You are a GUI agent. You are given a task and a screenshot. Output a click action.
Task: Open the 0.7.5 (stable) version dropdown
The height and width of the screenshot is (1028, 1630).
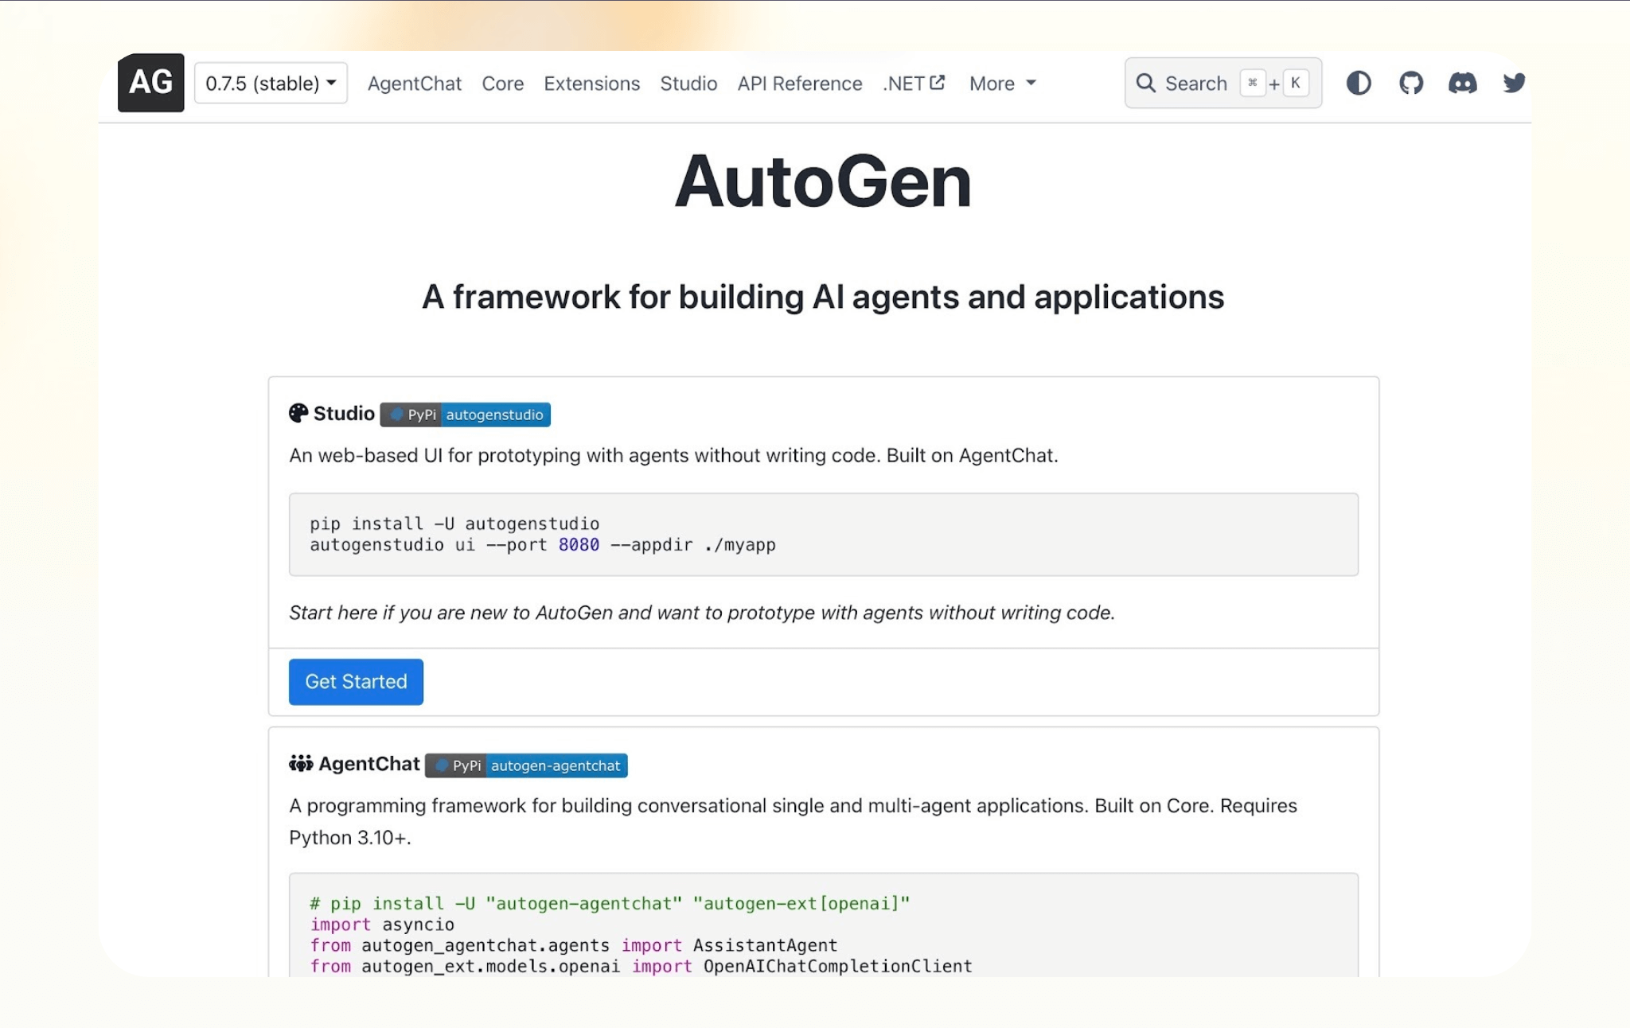click(x=271, y=83)
